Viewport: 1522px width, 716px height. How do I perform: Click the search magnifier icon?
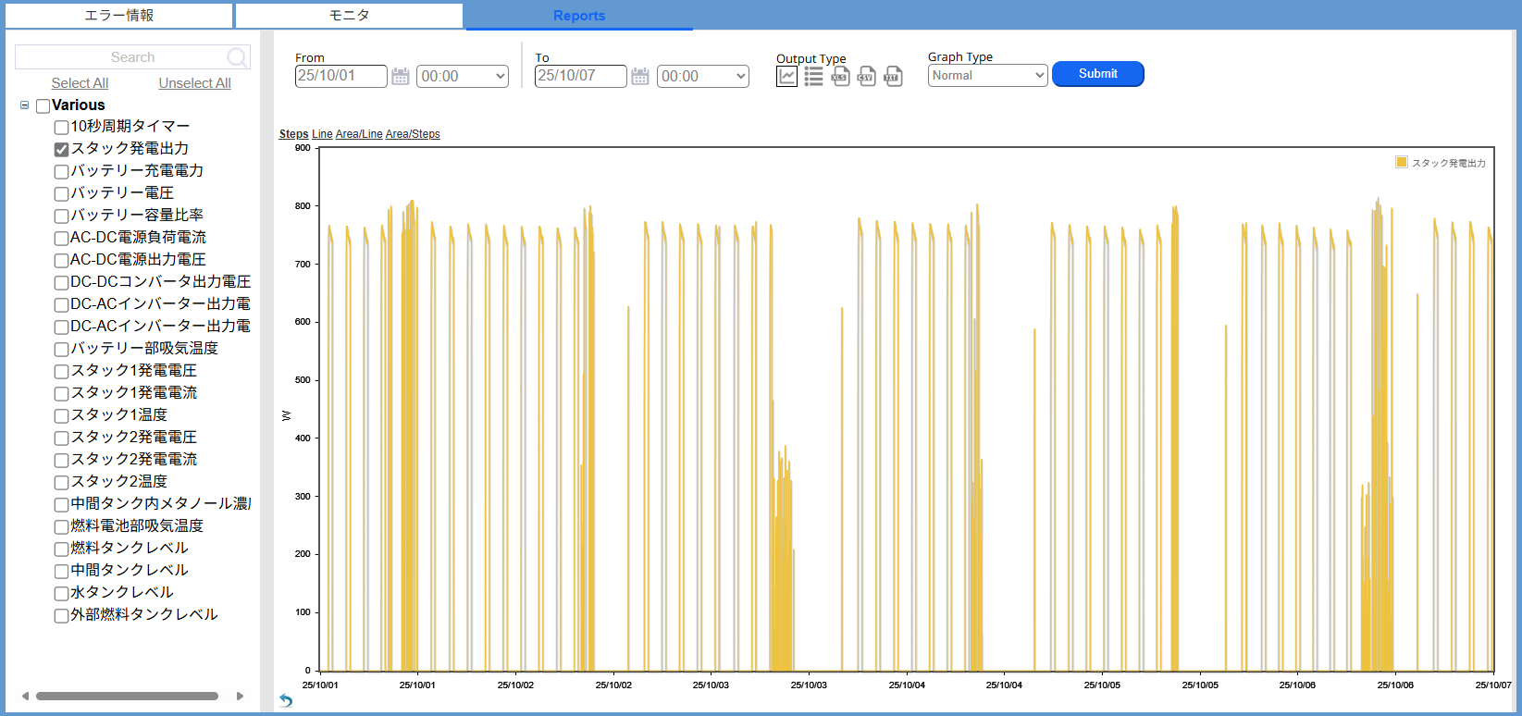tap(237, 57)
